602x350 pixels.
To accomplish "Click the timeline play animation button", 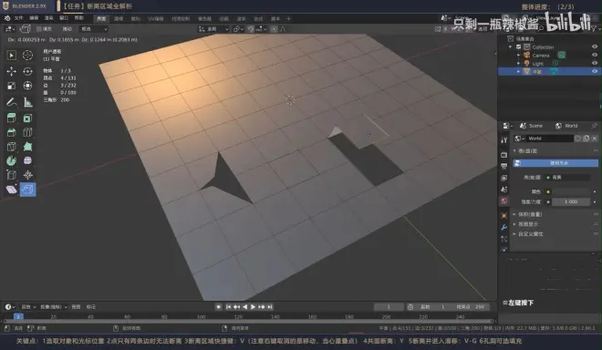I will (x=253, y=307).
